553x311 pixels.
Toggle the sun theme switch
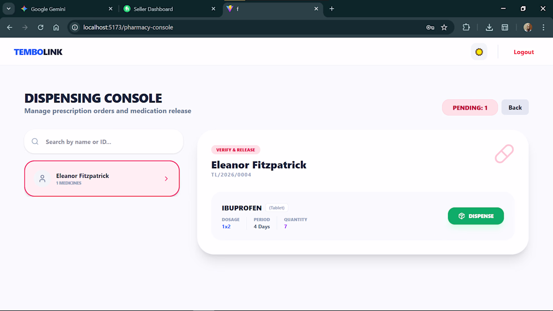pos(479,52)
